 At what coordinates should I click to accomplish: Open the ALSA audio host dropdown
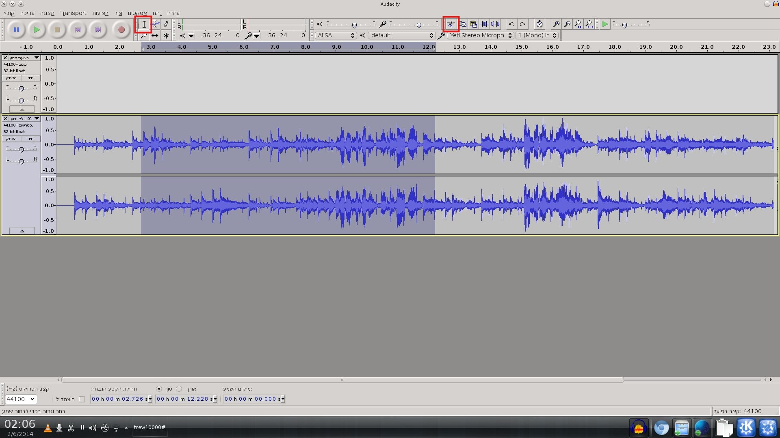point(336,36)
